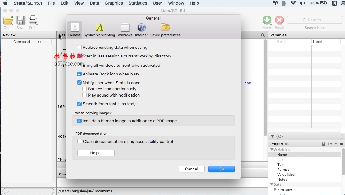Viewport: 345px width, 195px height.
Task: Open the Statistics menu
Action: tap(138, 3)
